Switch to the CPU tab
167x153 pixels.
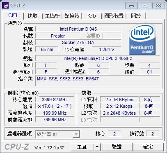13,16
